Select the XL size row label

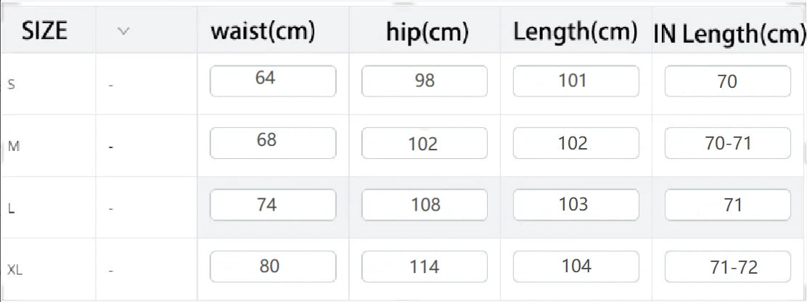tap(15, 269)
